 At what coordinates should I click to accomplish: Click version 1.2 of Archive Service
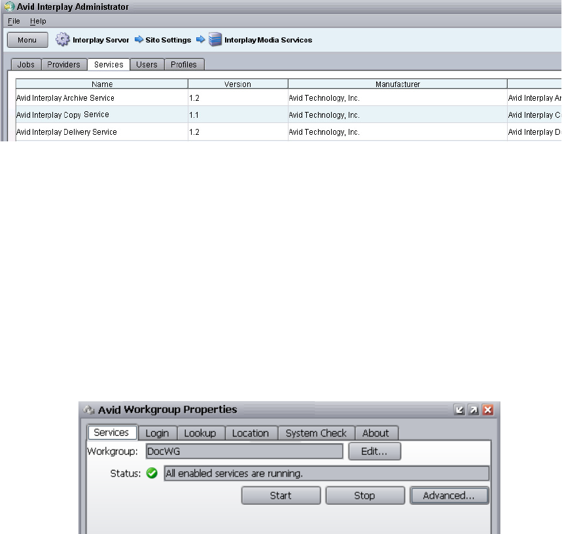coord(194,98)
